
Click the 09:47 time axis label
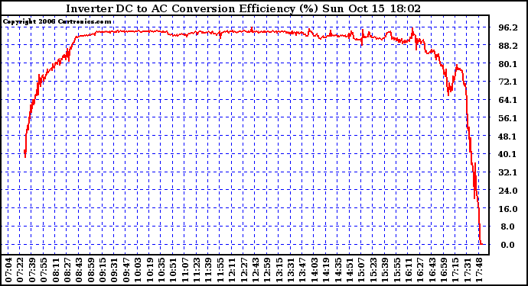126,270
